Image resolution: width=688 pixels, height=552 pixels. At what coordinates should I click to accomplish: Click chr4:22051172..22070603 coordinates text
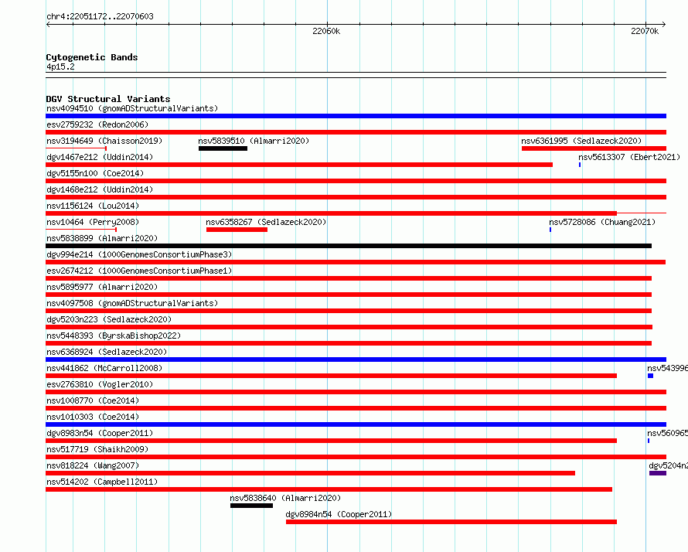[100, 16]
